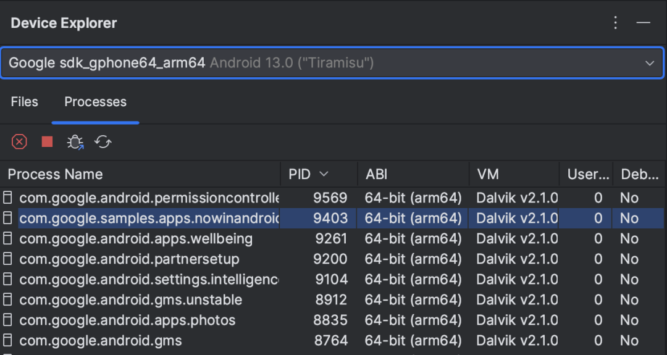Image resolution: width=667 pixels, height=355 pixels.
Task: Select the Processes tab
Action: pos(95,102)
